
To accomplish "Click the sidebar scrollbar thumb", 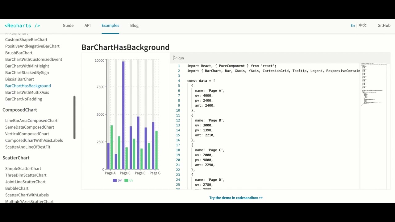I will pos(74,117).
